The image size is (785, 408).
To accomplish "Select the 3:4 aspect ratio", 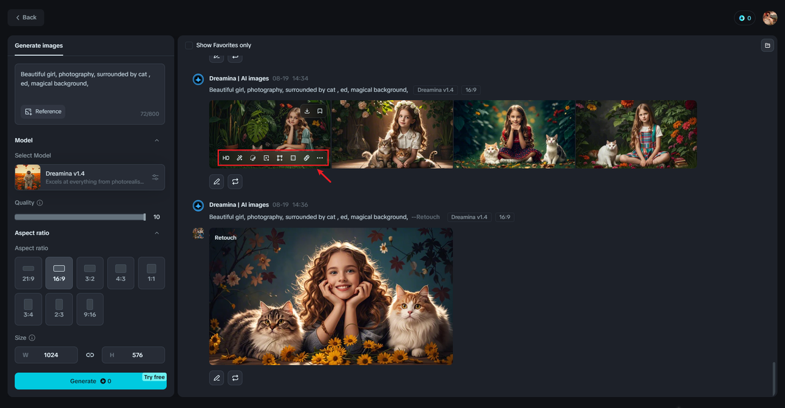I will 28,309.
